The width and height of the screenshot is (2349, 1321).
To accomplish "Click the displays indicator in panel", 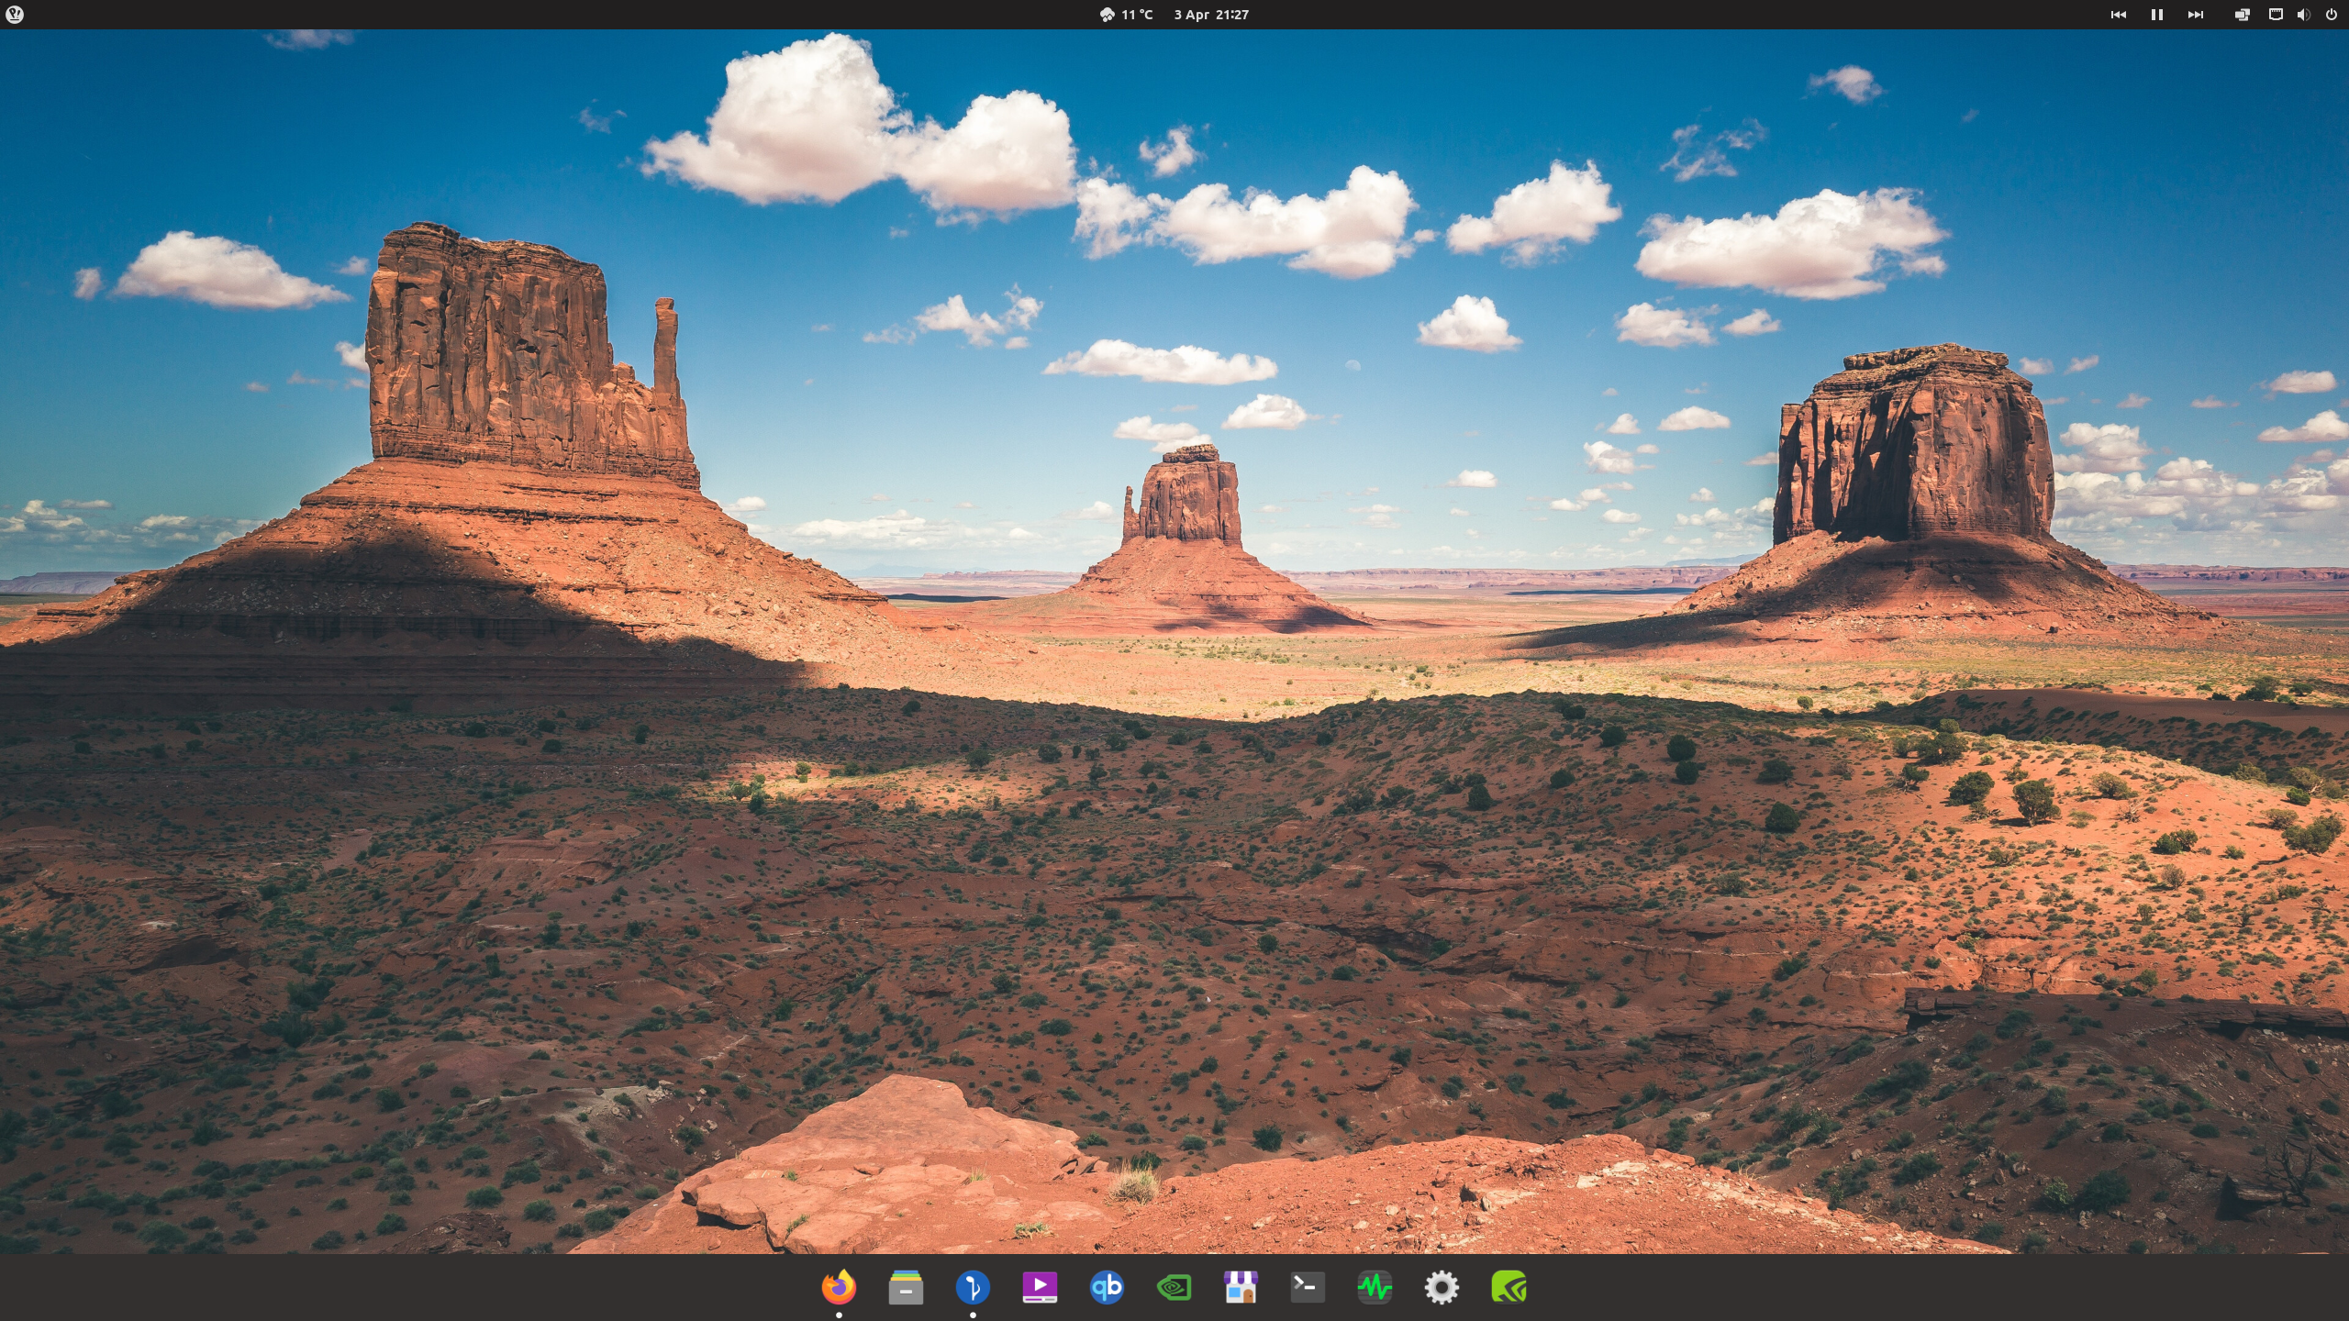I will pyautogui.click(x=2242, y=15).
